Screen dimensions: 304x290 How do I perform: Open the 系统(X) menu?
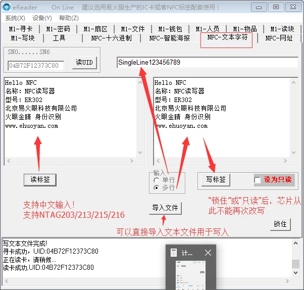click(x=15, y=18)
